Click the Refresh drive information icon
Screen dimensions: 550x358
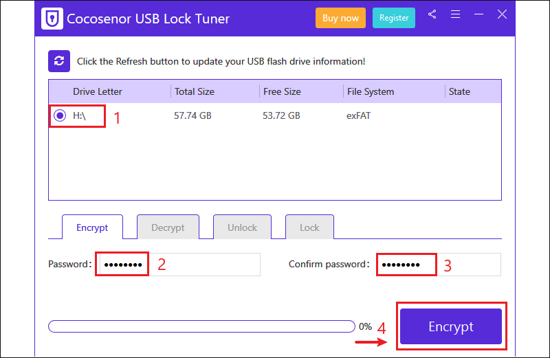59,61
